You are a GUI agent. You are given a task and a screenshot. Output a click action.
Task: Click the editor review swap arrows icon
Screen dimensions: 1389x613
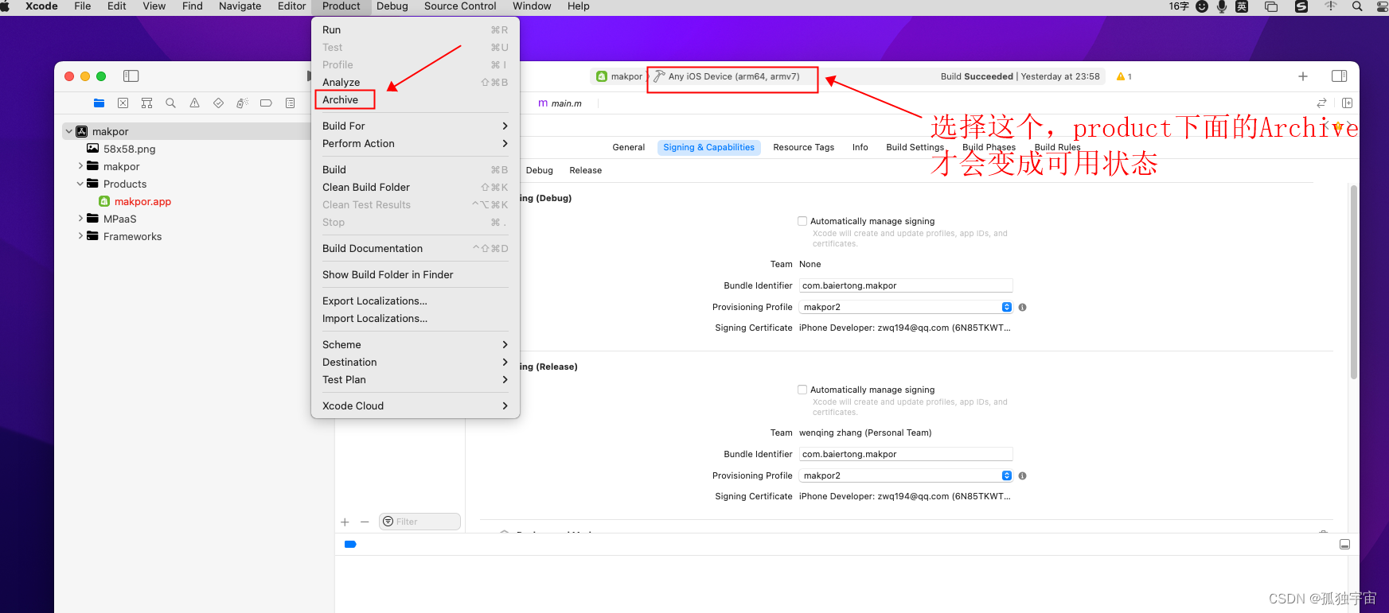(1321, 103)
